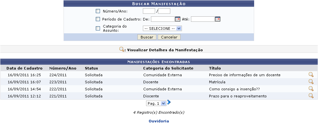Go to next results page arrow
318x123 pixels.
pos(169,102)
